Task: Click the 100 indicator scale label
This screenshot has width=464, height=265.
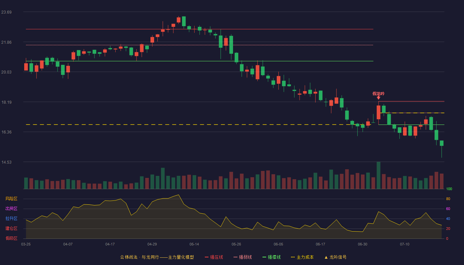Action: pyautogui.click(x=449, y=189)
